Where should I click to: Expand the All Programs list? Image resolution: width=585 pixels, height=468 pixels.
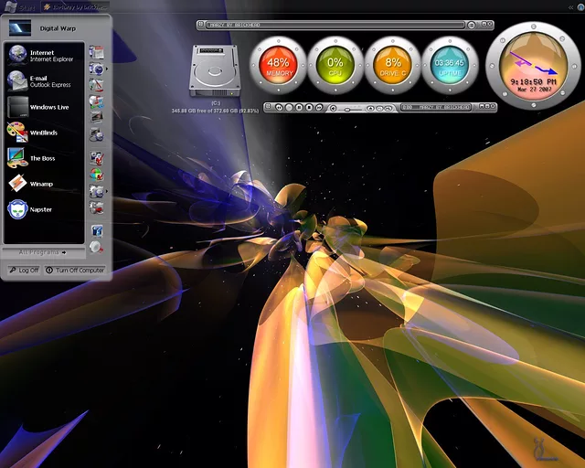(42, 251)
